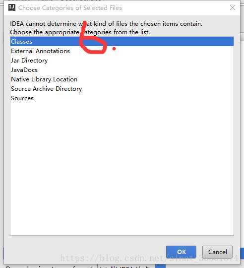Click the blog.csdn.net watermark text
The height and width of the screenshot is (268, 244).
click(149, 258)
